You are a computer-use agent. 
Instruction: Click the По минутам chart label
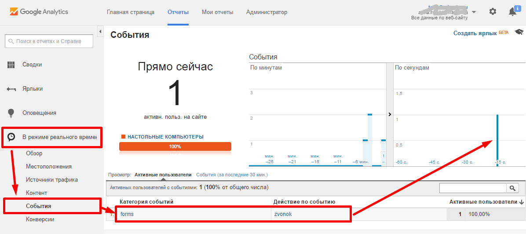266,67
